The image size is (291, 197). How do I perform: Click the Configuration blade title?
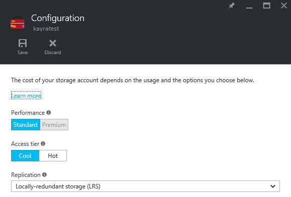pyautogui.click(x=58, y=18)
